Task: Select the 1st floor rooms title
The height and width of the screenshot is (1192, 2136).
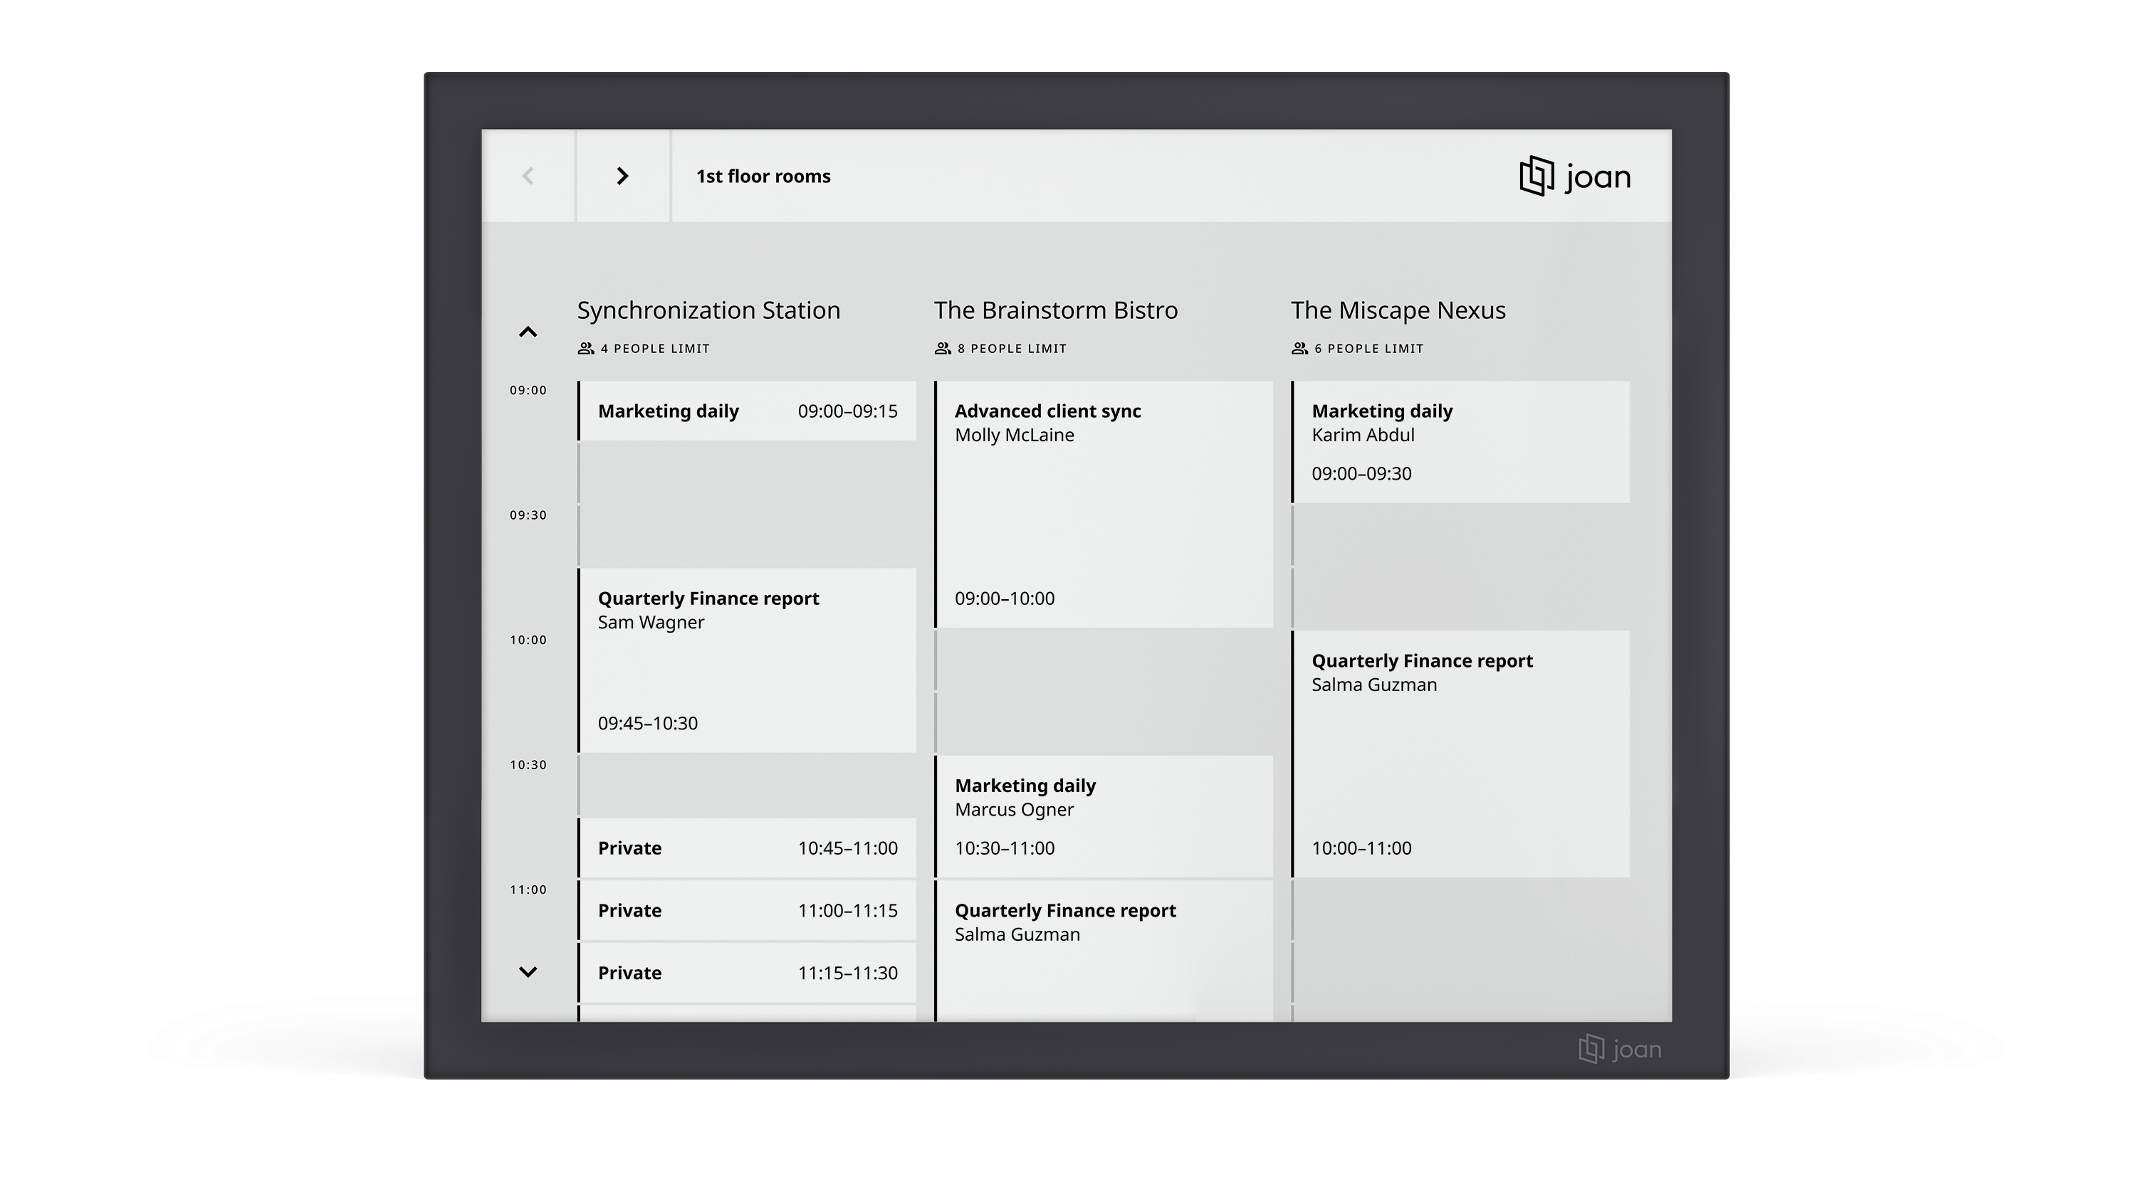Action: [x=763, y=176]
